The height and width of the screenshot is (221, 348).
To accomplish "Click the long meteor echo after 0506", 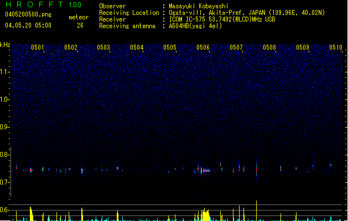I will point(206,171).
